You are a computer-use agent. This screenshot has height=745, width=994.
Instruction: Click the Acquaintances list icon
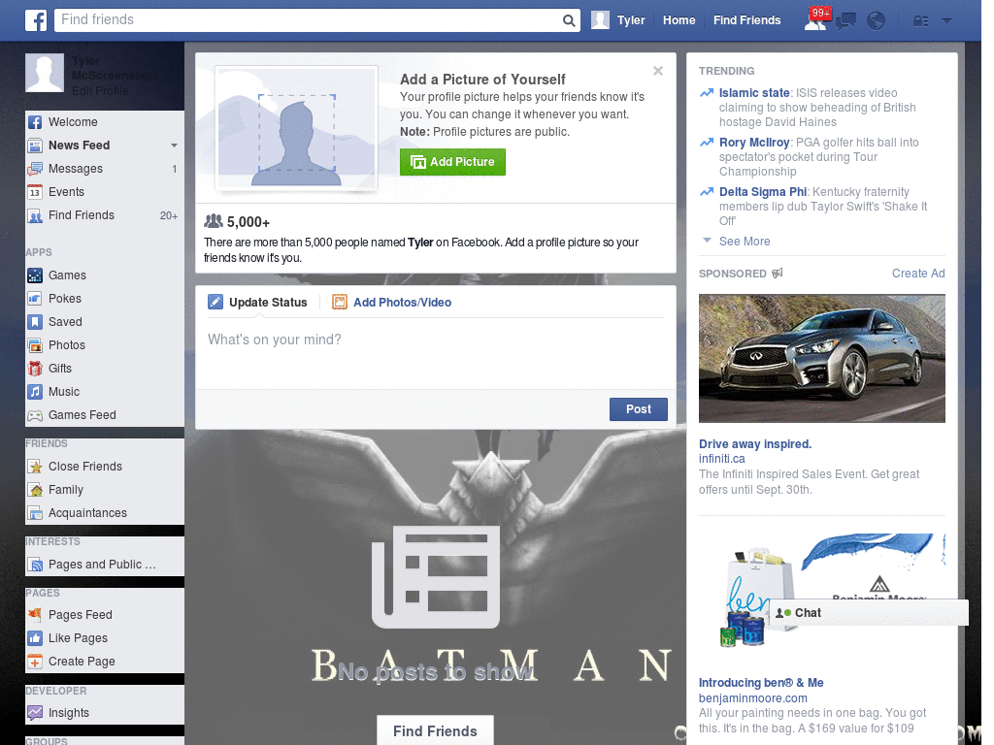click(x=35, y=513)
